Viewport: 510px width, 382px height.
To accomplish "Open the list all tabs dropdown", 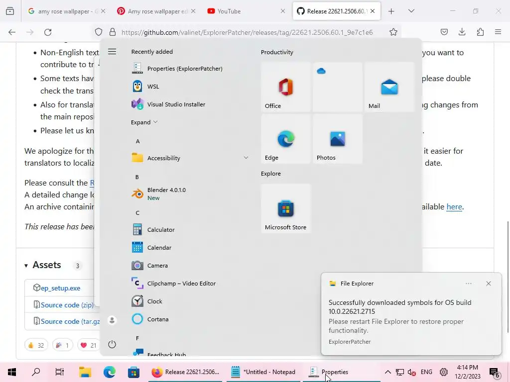I will [x=411, y=11].
